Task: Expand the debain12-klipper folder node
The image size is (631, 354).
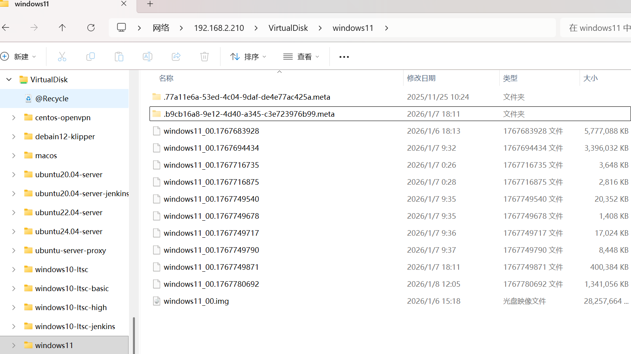Action: pyautogui.click(x=14, y=136)
